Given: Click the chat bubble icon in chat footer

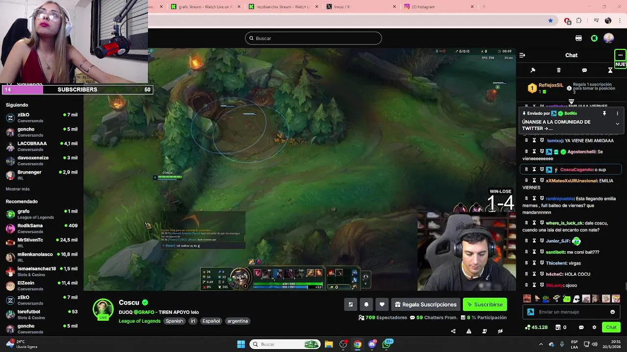Looking at the screenshot, I should click(x=581, y=327).
